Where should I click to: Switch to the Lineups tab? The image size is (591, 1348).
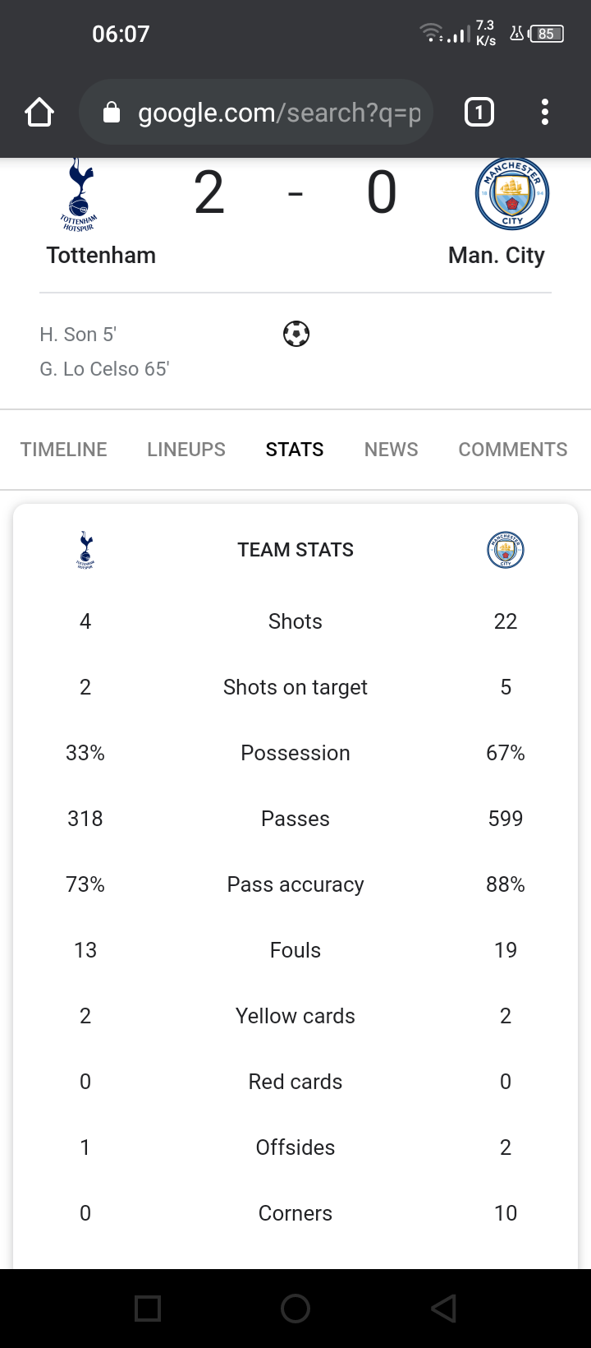186,450
